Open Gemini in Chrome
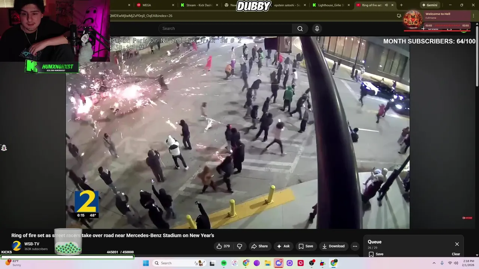Image resolution: width=479 pixels, height=269 pixels. click(429, 5)
